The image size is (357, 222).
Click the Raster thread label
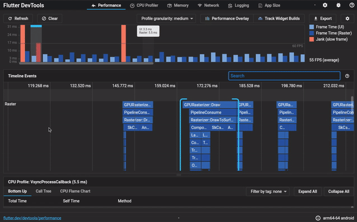click(10, 104)
